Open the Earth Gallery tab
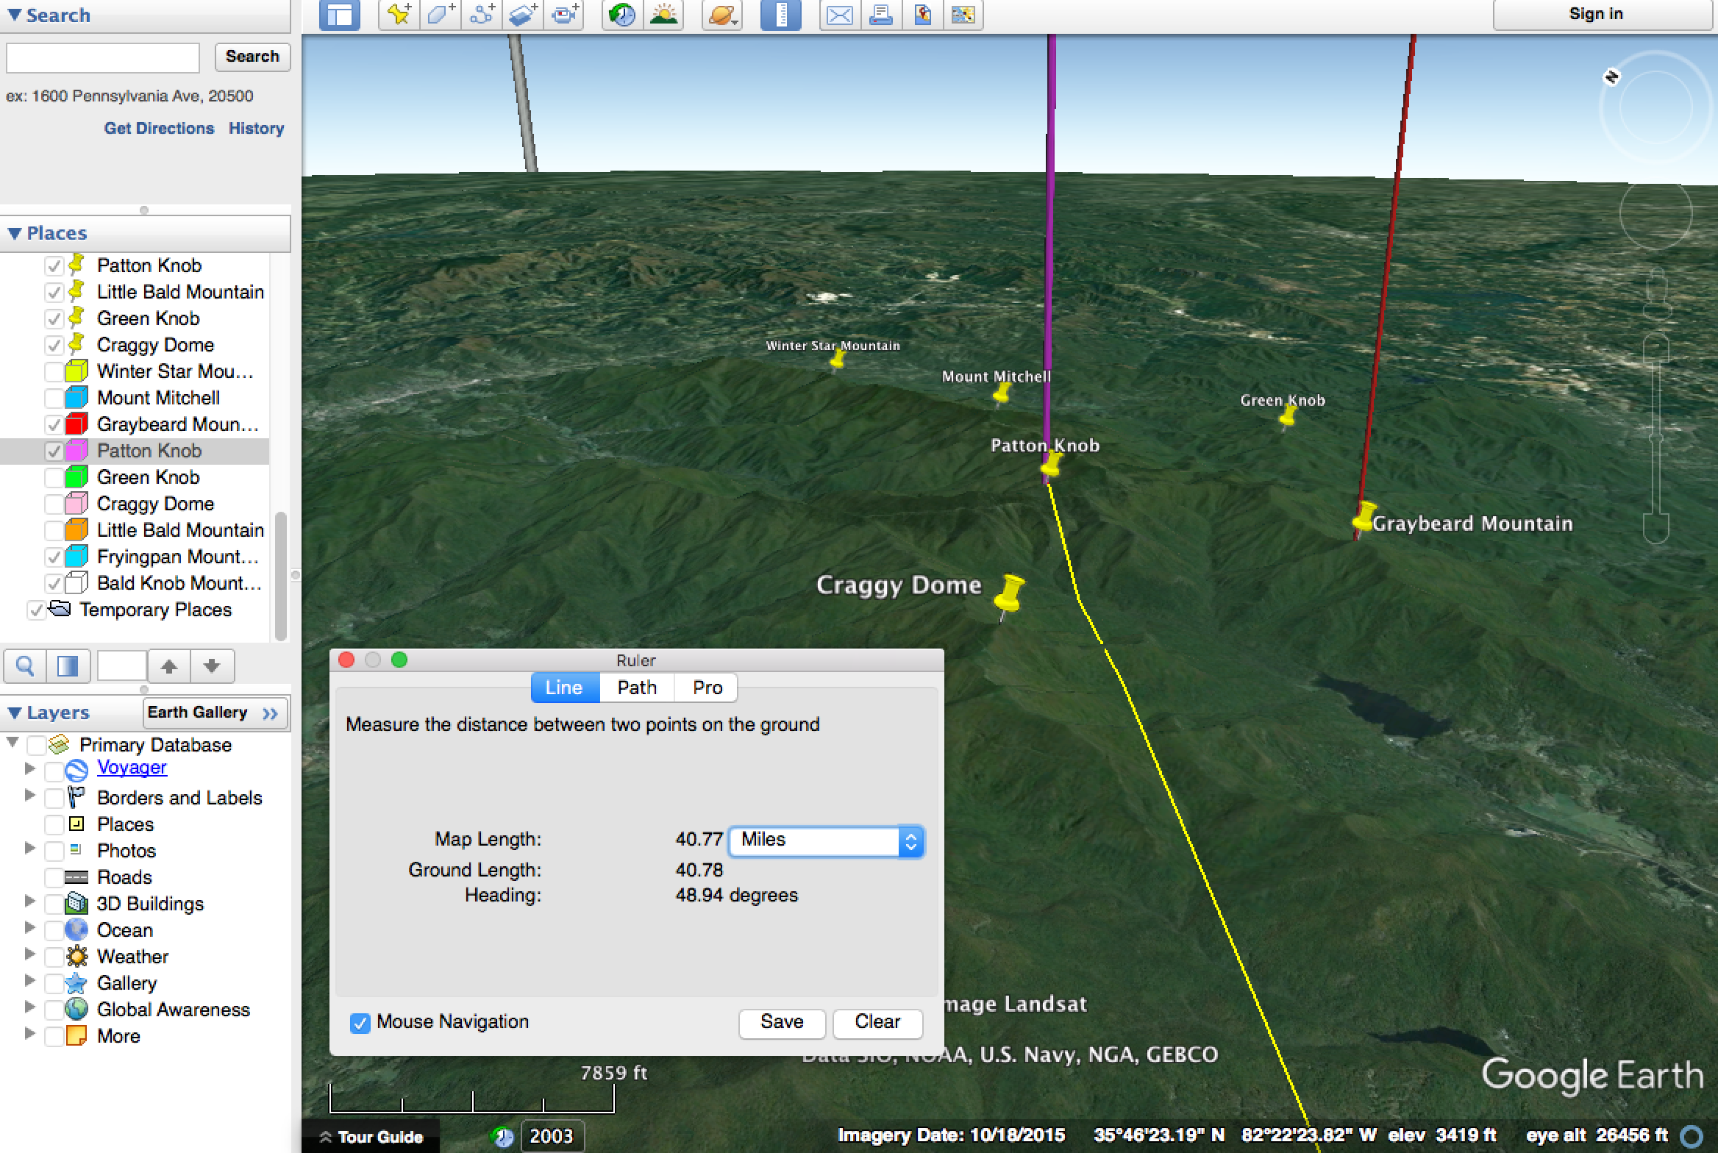Viewport: 1718px width, 1153px height. pyautogui.click(x=213, y=713)
